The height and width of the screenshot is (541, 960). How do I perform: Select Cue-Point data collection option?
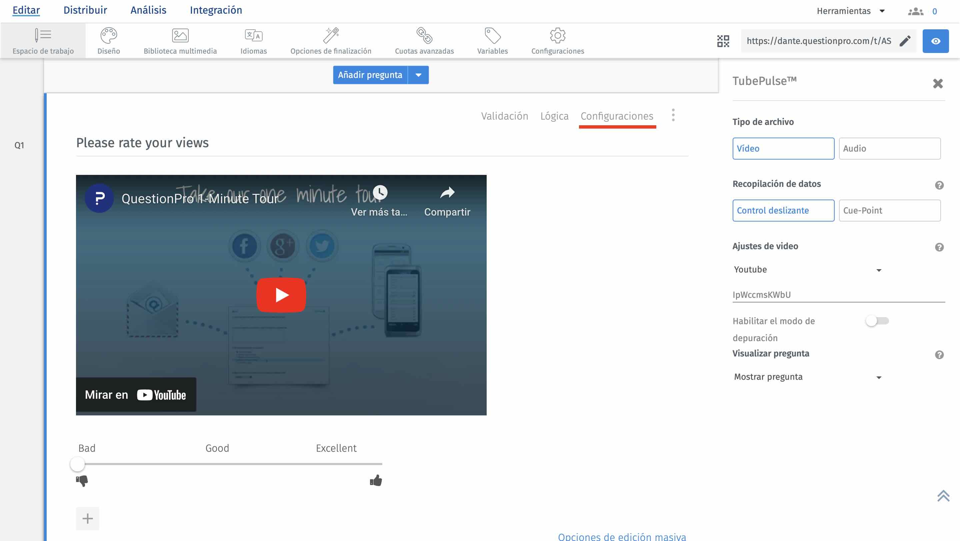tap(890, 210)
